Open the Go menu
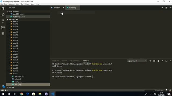The height and width of the screenshot is (96, 172). [x=22, y=4]
